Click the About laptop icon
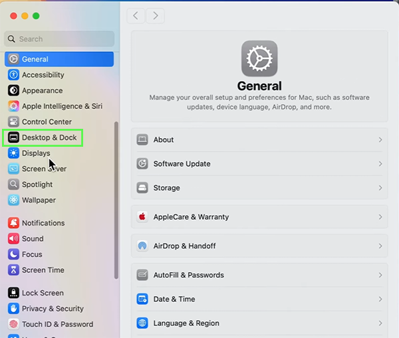The image size is (399, 338). [x=142, y=139]
